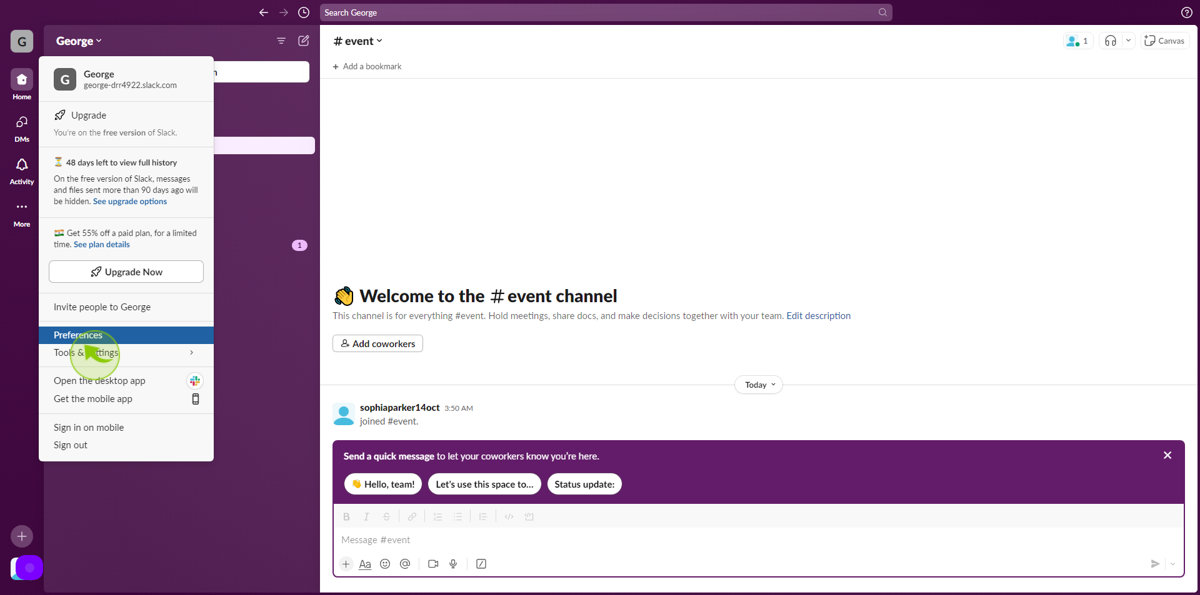Open the help question mark icon
Image resolution: width=1200 pixels, height=595 pixels.
click(1187, 12)
